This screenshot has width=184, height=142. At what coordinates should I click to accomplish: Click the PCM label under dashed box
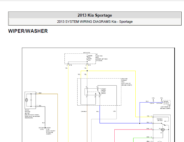[169, 105]
